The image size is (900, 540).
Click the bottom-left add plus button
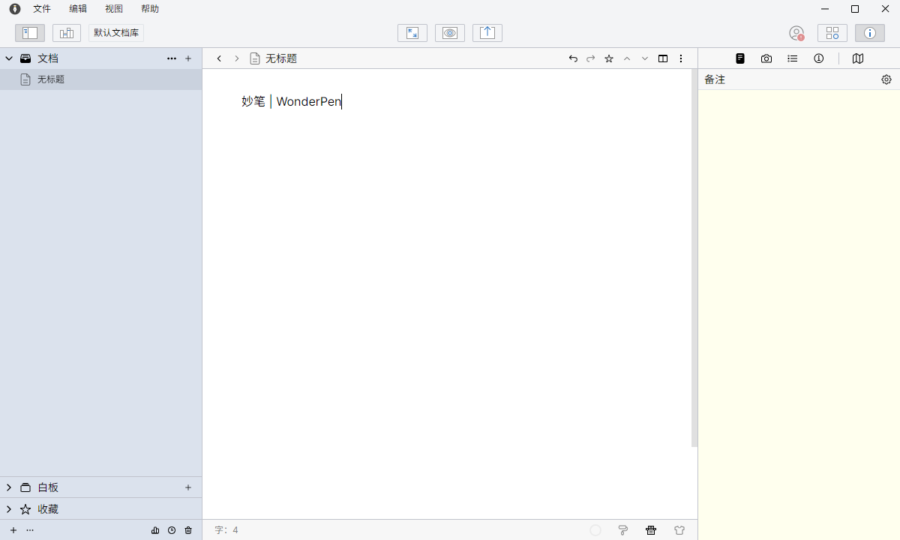coord(13,530)
